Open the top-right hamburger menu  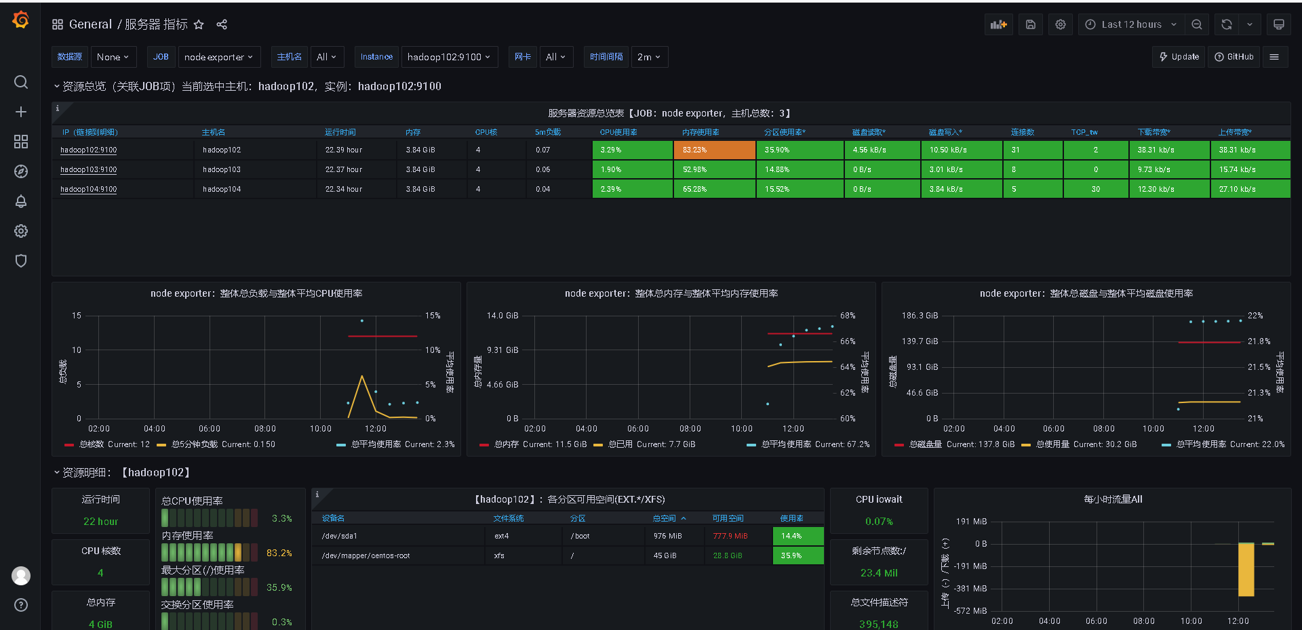click(1275, 57)
